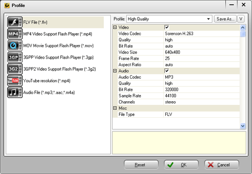Edit audio Quality value high

tap(202, 83)
